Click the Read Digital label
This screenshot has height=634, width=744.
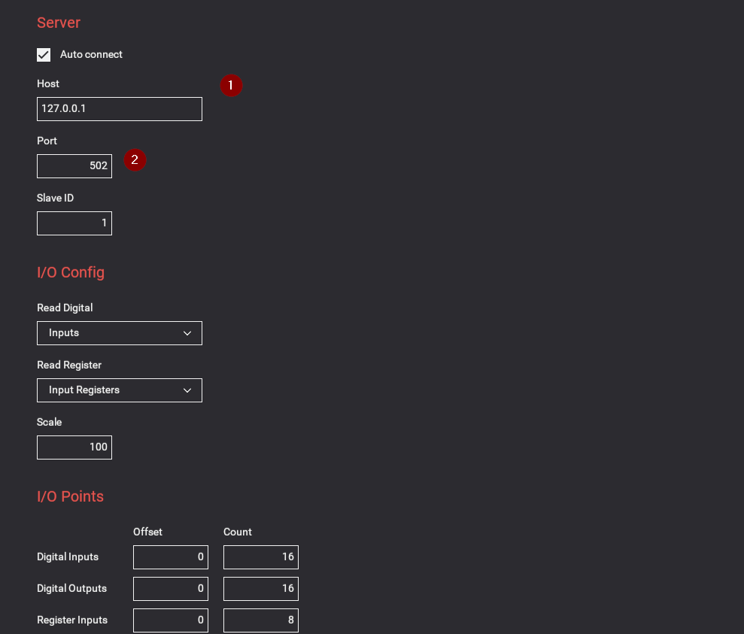65,308
